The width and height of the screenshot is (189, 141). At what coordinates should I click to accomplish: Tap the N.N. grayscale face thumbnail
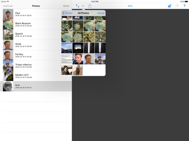pos(8,86)
